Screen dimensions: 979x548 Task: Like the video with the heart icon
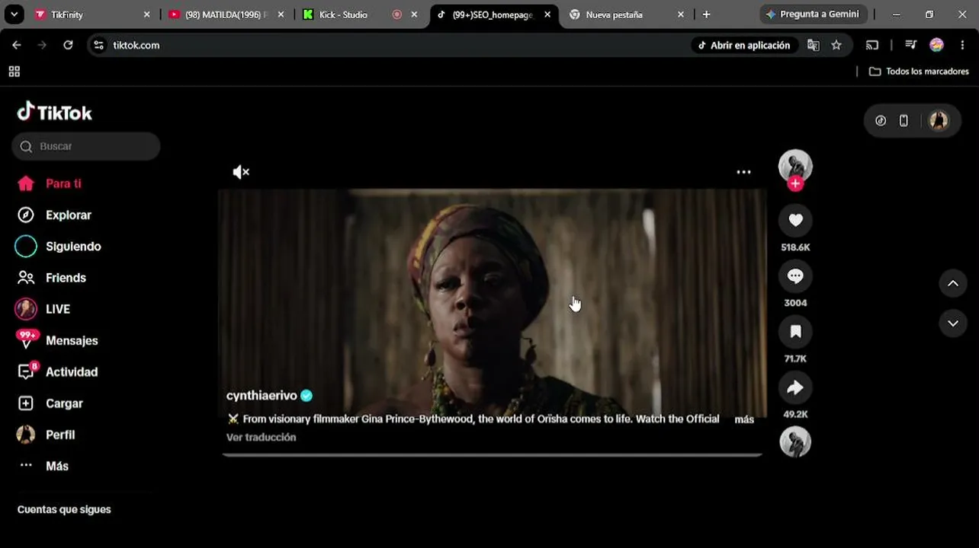[795, 220]
